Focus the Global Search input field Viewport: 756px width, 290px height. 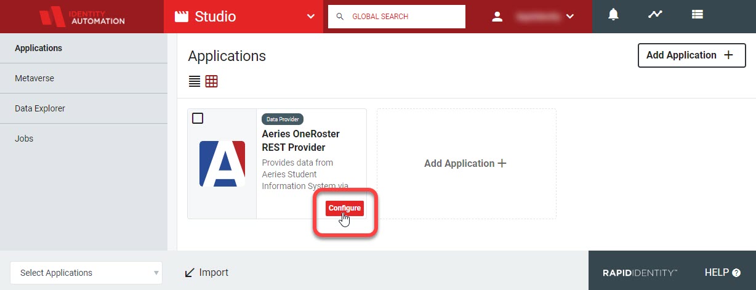tap(396, 17)
